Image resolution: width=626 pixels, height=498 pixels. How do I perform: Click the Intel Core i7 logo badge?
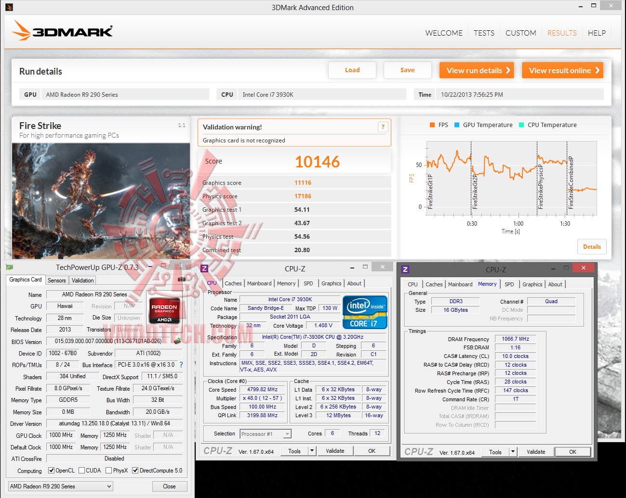[365, 313]
